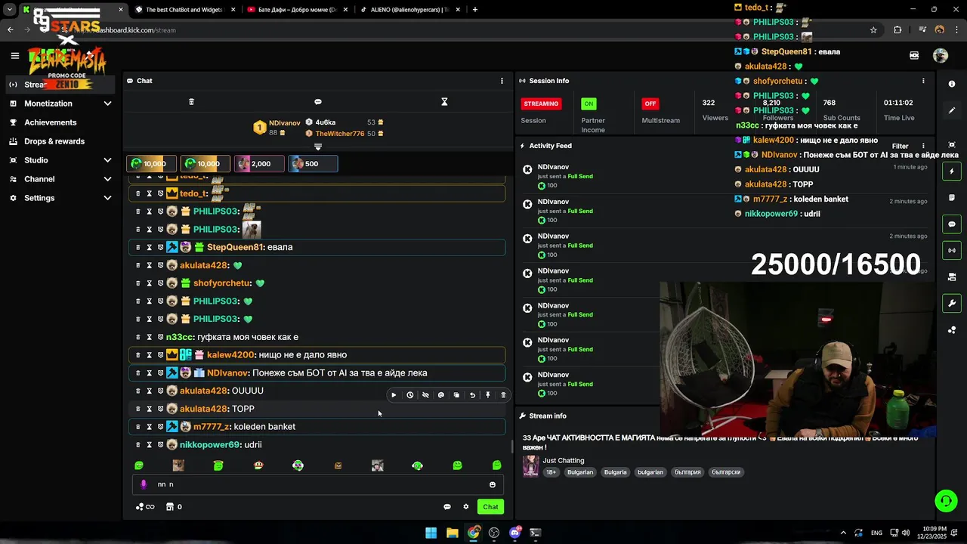This screenshot has width=967, height=544.
Task: Click the Just Chatting category
Action: [x=564, y=460]
